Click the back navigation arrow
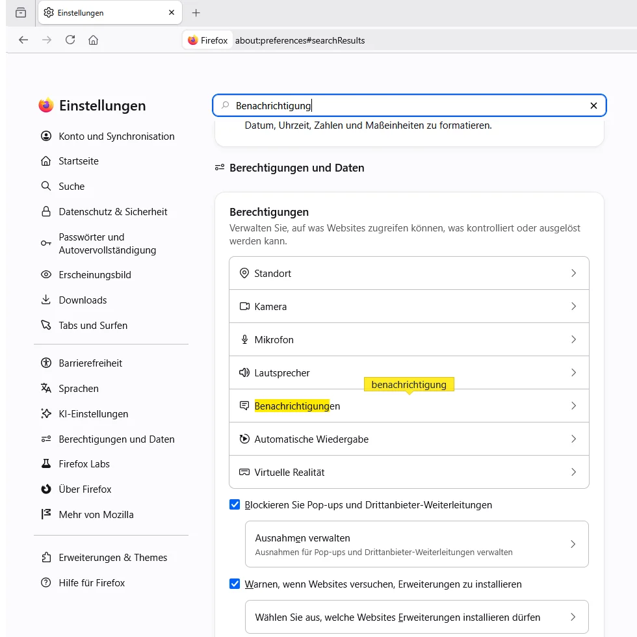637x637 pixels. [x=23, y=40]
